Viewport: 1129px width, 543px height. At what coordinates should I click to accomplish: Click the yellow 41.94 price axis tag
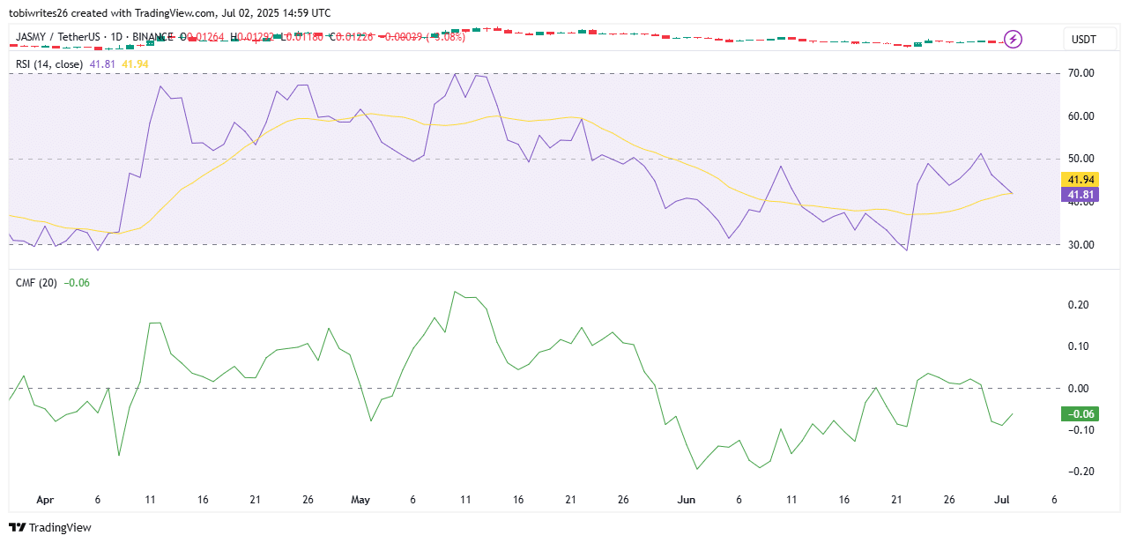point(1081,179)
